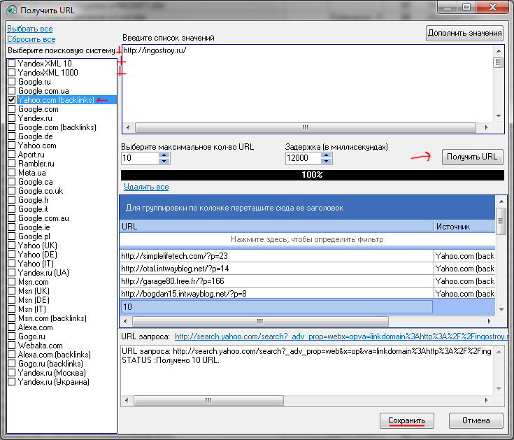Image resolution: width=514 pixels, height=440 pixels.
Task: Click results grid scroll up arrow
Action: coord(501,201)
